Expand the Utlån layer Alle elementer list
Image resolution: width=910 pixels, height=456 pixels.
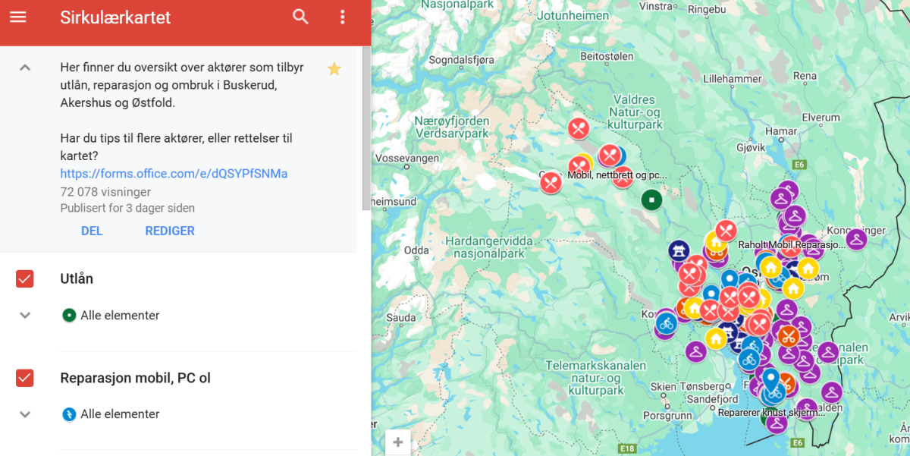pyautogui.click(x=25, y=316)
